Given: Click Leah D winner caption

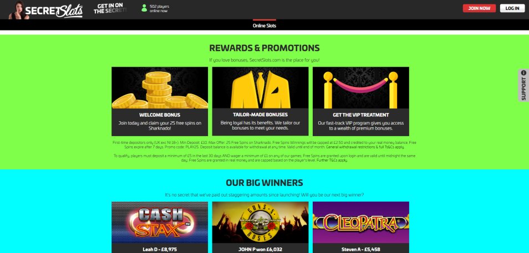Looking at the screenshot, I should click(x=160, y=250).
